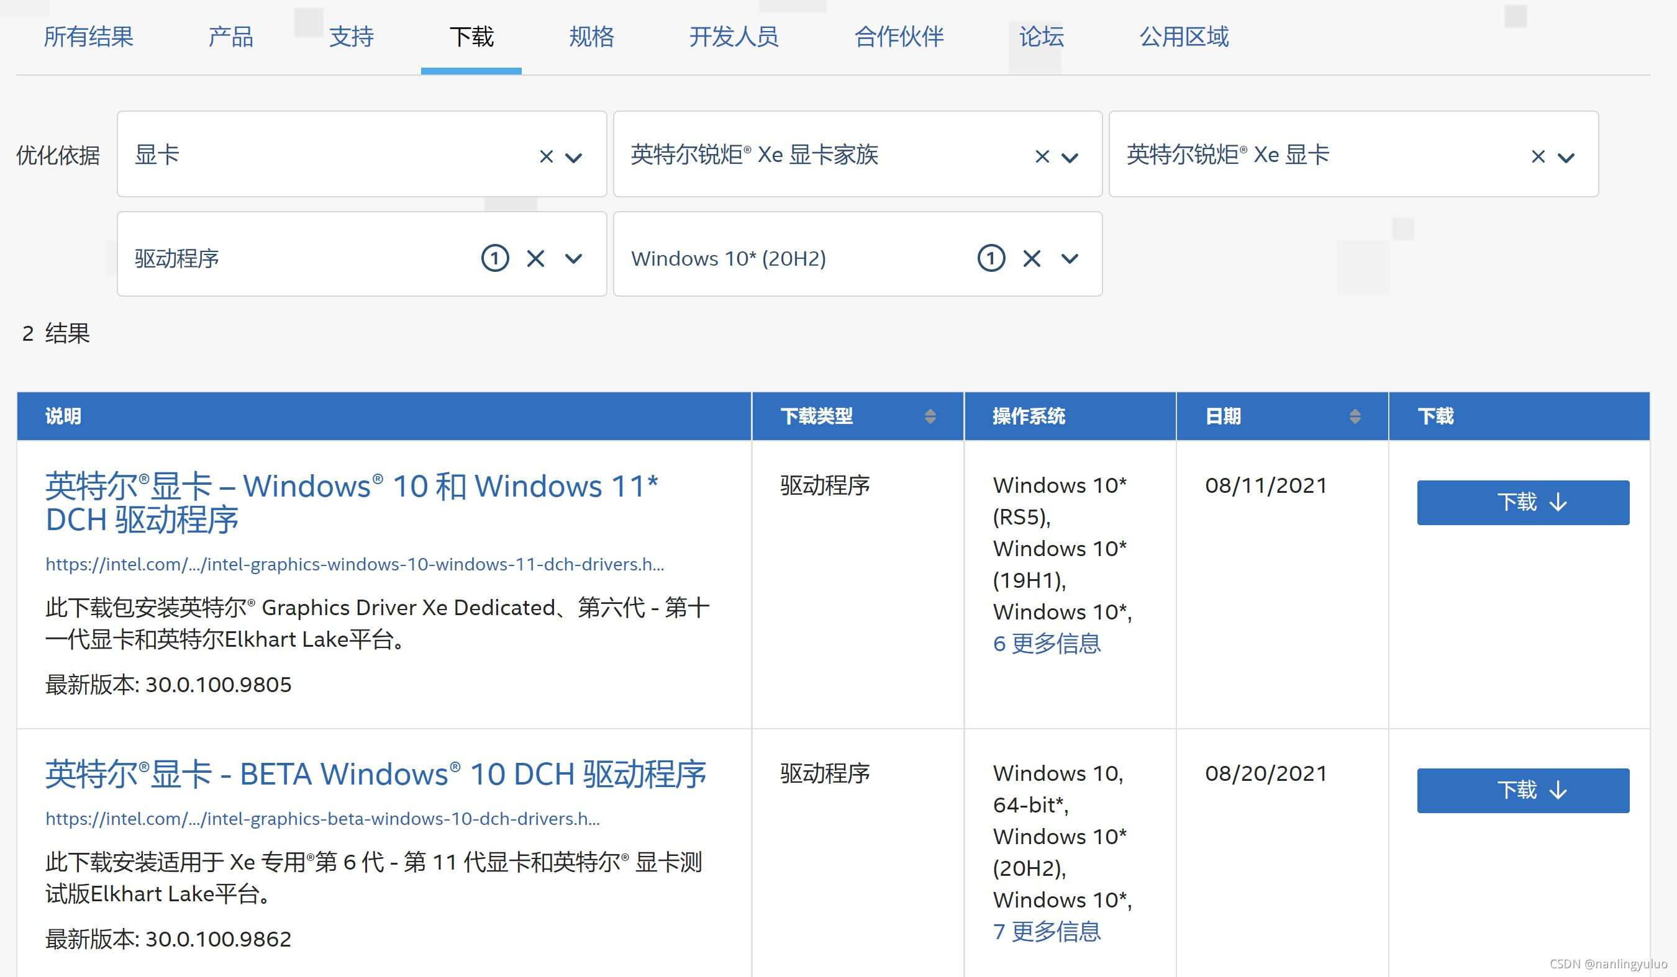Clear the 驱动程序 filter with X icon

tap(535, 258)
